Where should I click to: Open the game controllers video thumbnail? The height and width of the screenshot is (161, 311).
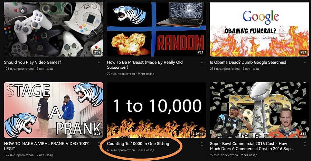[54, 29]
